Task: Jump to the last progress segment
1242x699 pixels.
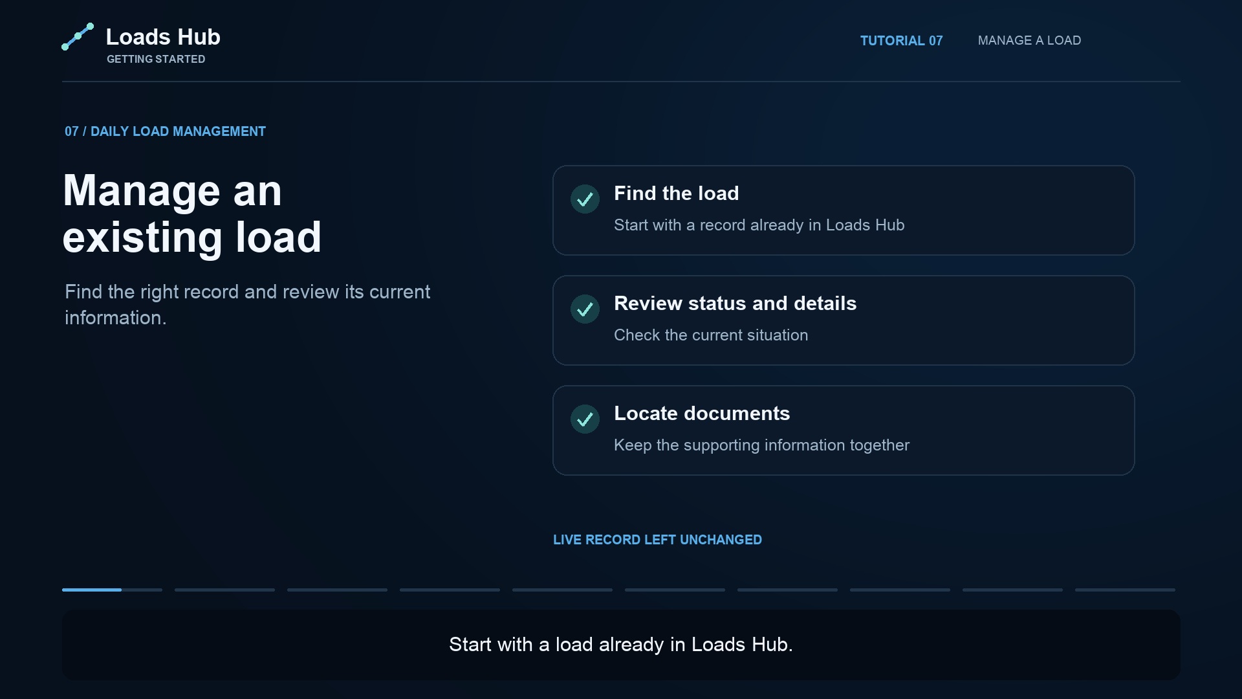Action: [1125, 590]
